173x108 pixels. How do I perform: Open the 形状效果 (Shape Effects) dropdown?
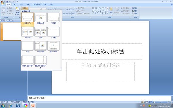pyautogui.click(x=125, y=13)
